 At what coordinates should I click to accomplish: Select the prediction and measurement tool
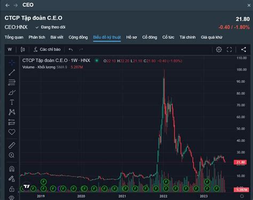point(12,122)
